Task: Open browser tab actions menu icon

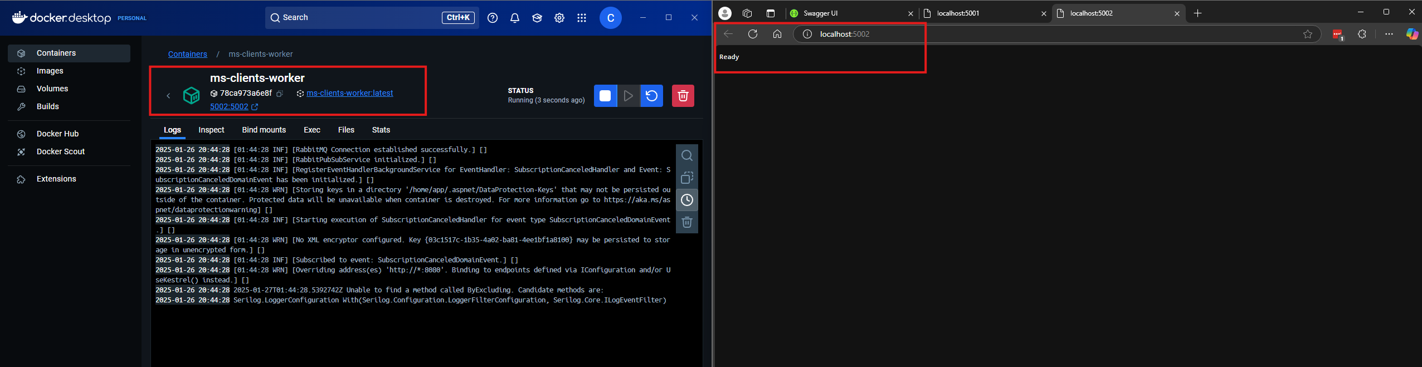Action: (771, 13)
